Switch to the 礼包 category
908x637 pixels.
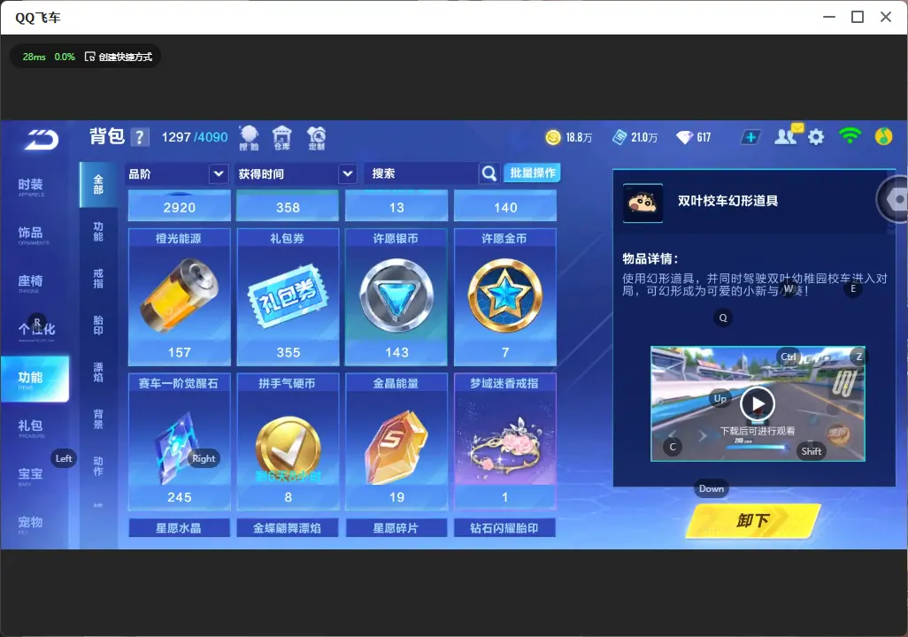pyautogui.click(x=31, y=427)
